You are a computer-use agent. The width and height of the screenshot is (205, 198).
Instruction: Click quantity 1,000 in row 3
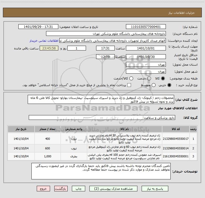[47, 156]
